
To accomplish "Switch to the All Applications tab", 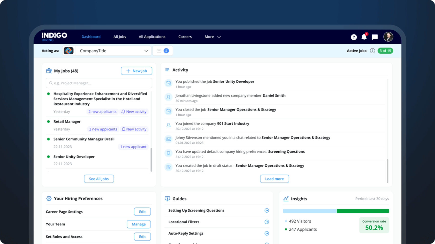I will point(152,37).
